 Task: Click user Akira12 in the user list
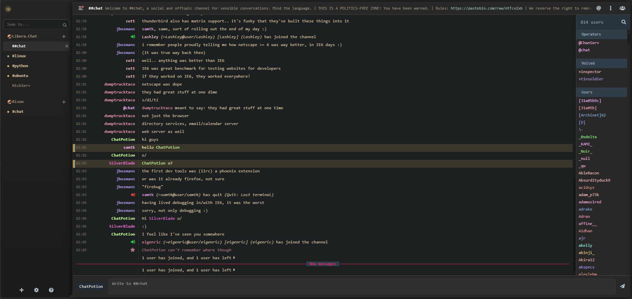coord(587,260)
